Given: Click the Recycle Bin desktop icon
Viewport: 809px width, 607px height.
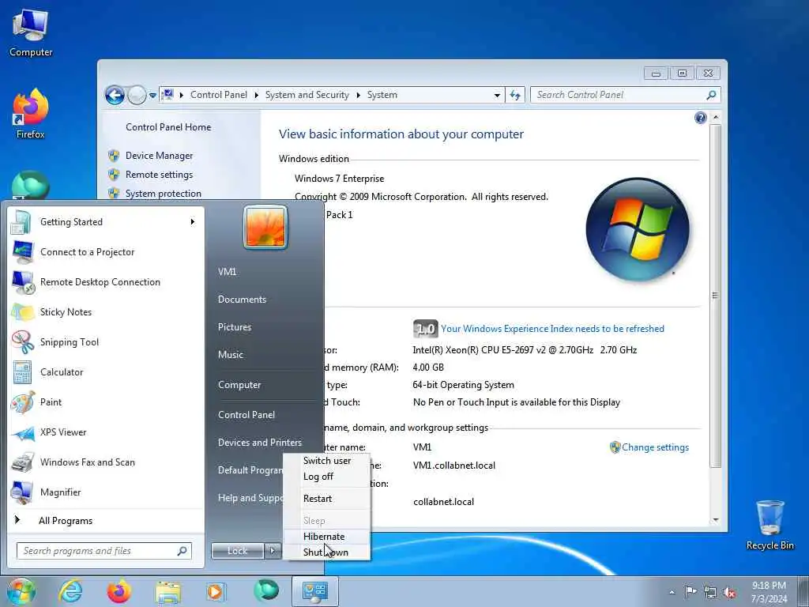Looking at the screenshot, I should tap(769, 525).
